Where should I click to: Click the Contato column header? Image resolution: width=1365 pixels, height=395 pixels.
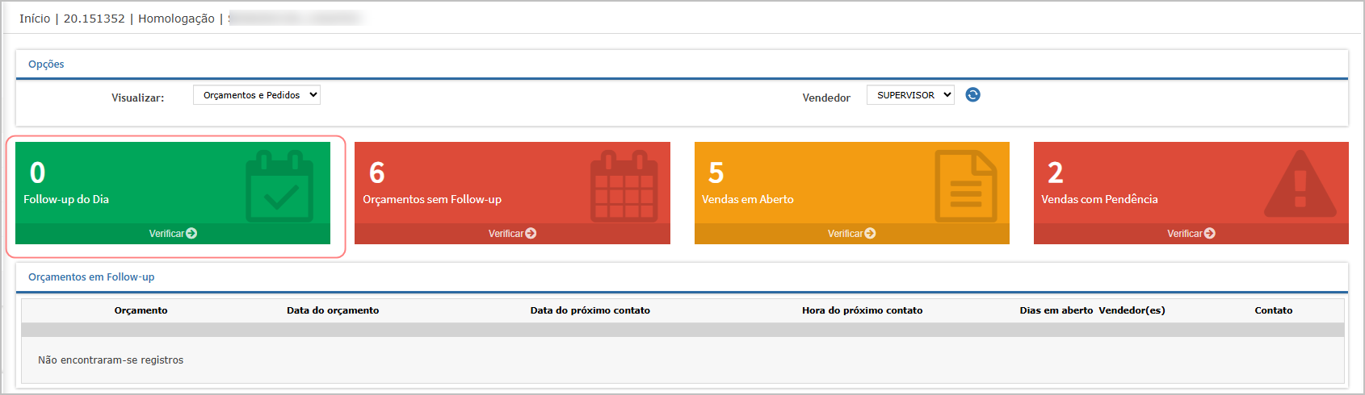tap(1274, 310)
